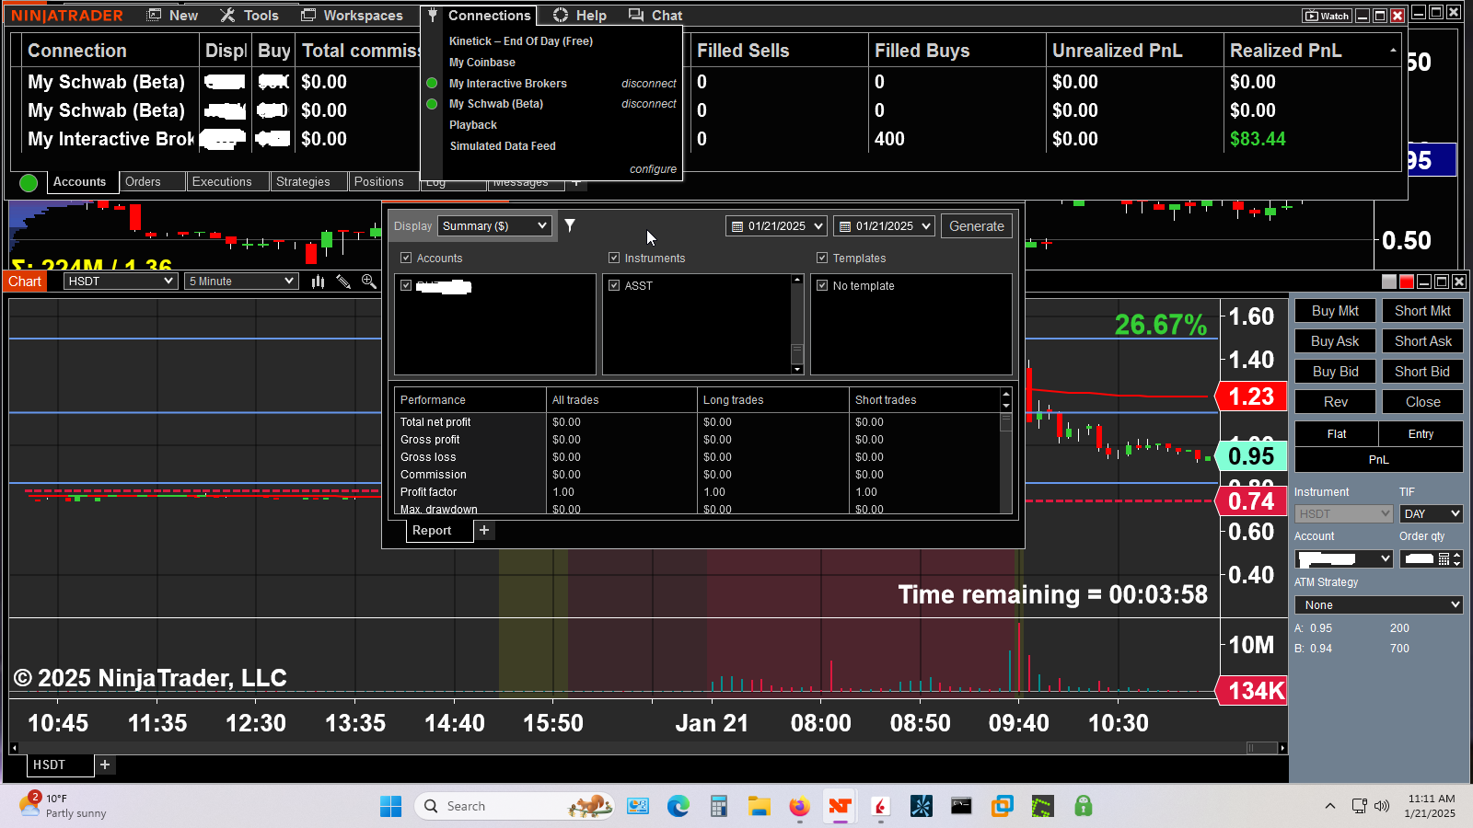
Task: Click the Buy Ask button
Action: coord(1335,341)
